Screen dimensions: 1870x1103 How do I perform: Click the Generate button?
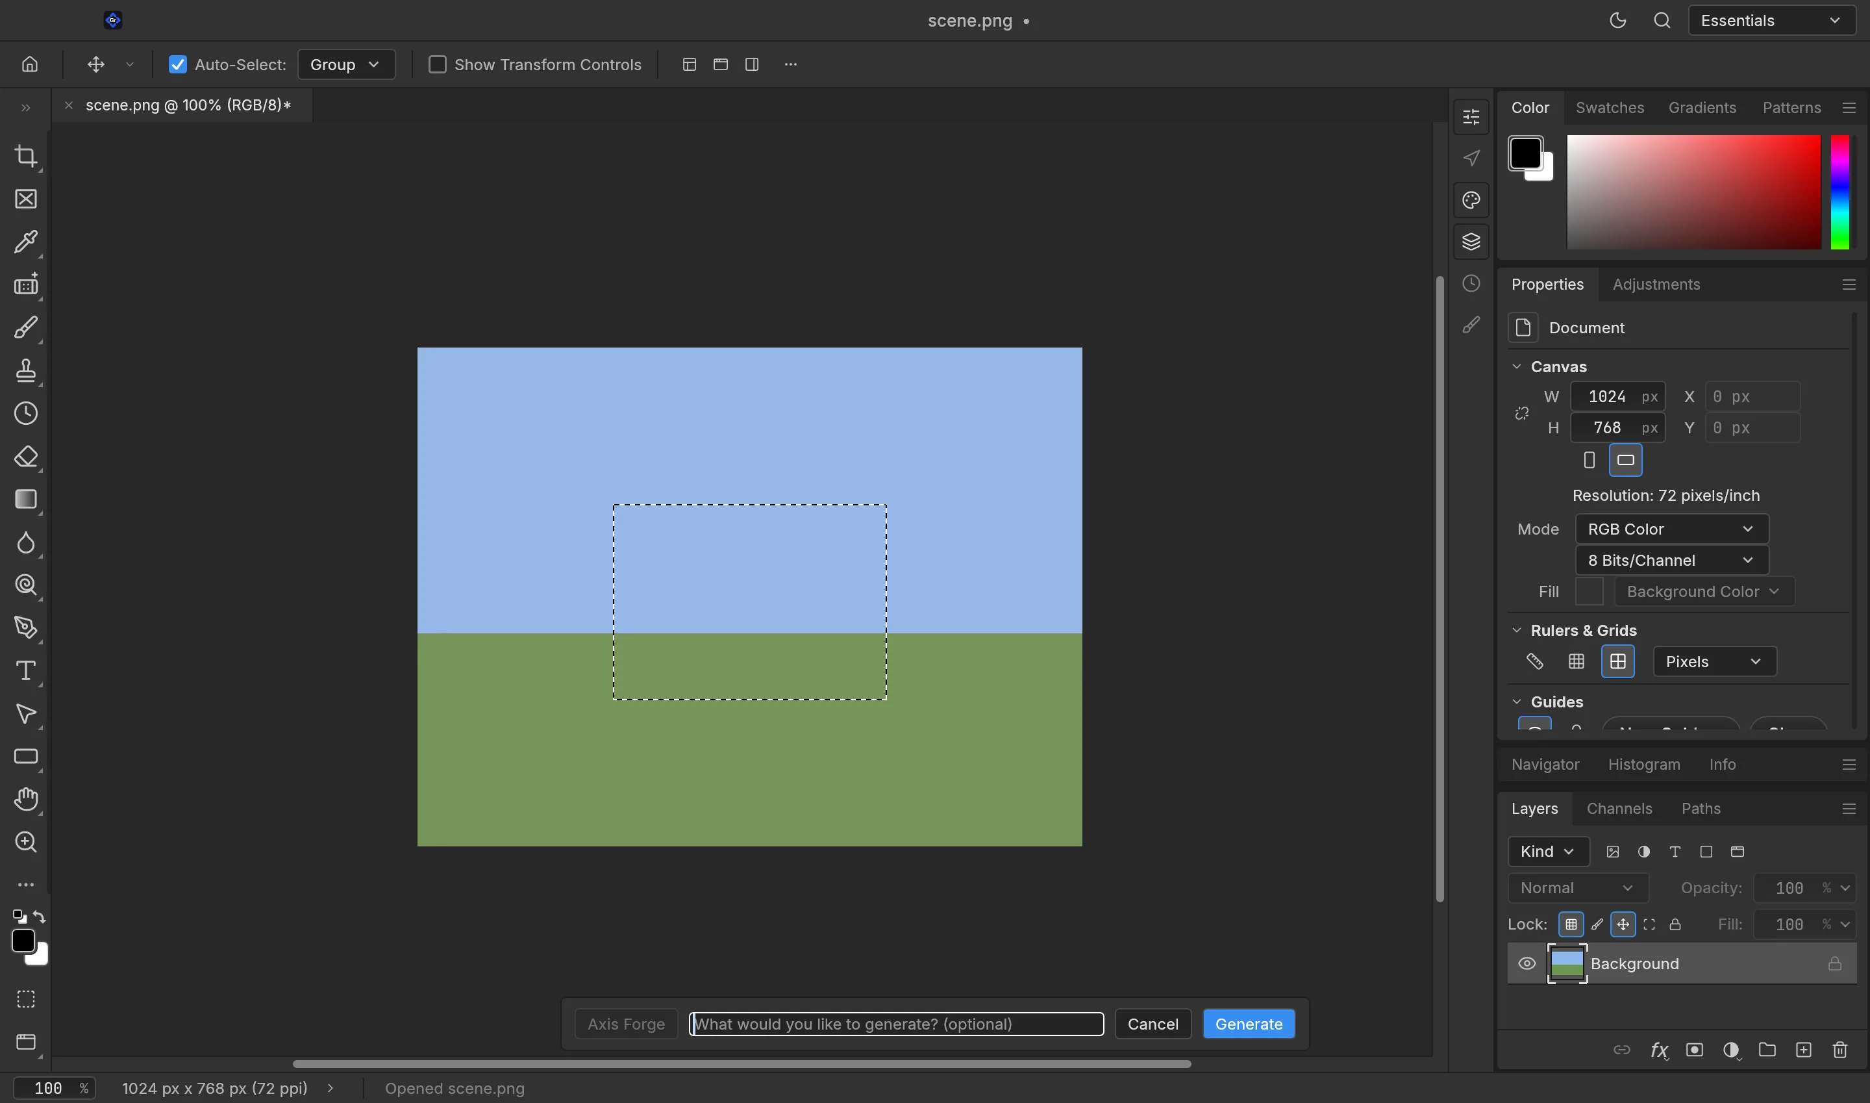1248,1024
